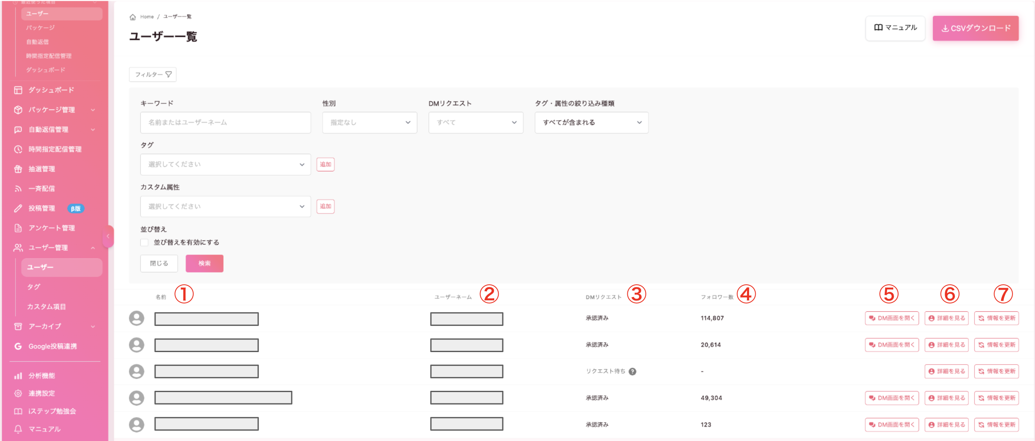
Task: Click the Home breadcrumb link
Action: click(x=147, y=17)
